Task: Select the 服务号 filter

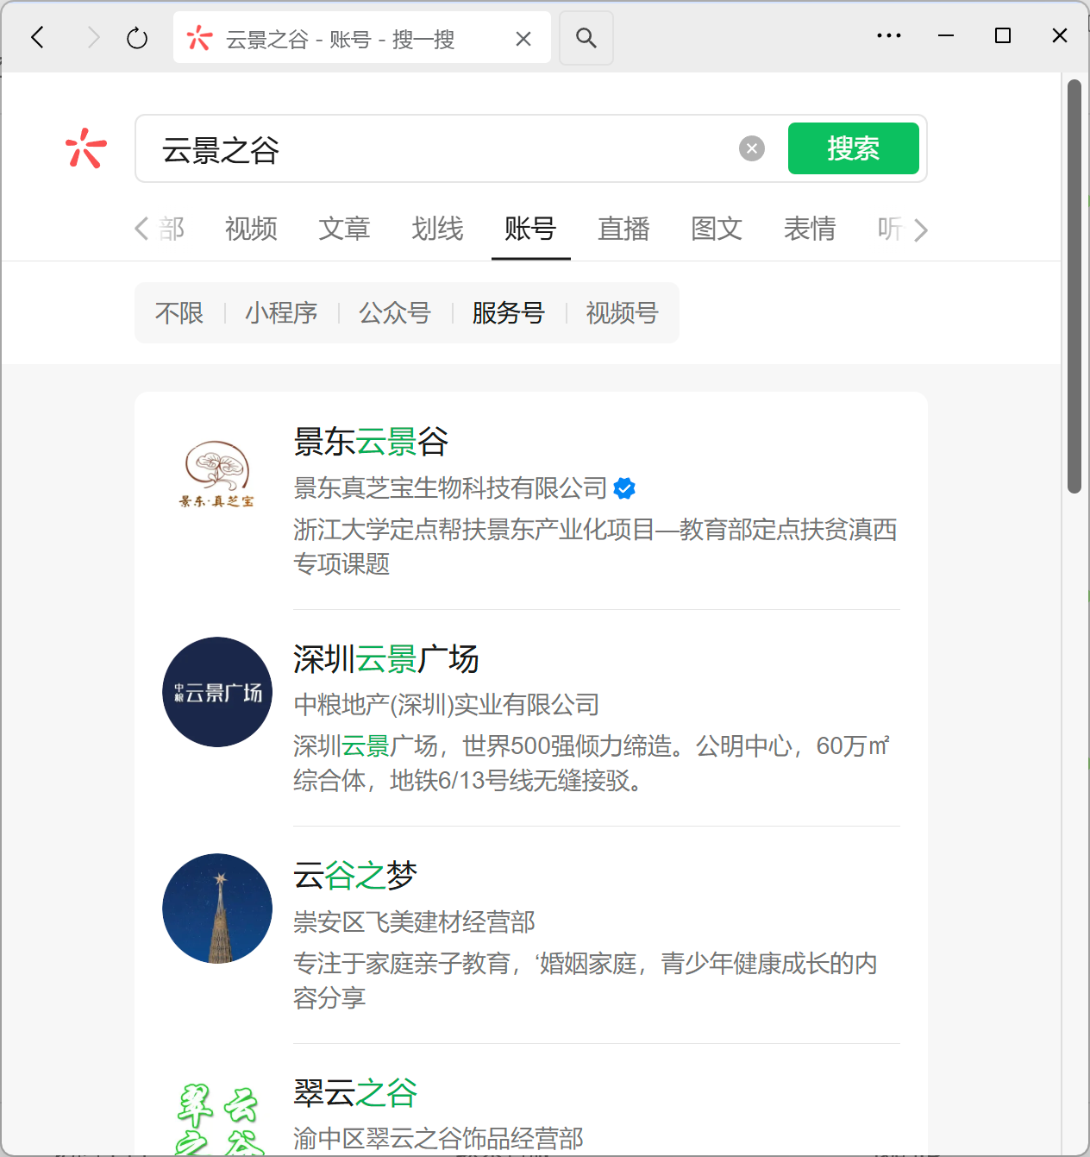Action: pos(509,312)
